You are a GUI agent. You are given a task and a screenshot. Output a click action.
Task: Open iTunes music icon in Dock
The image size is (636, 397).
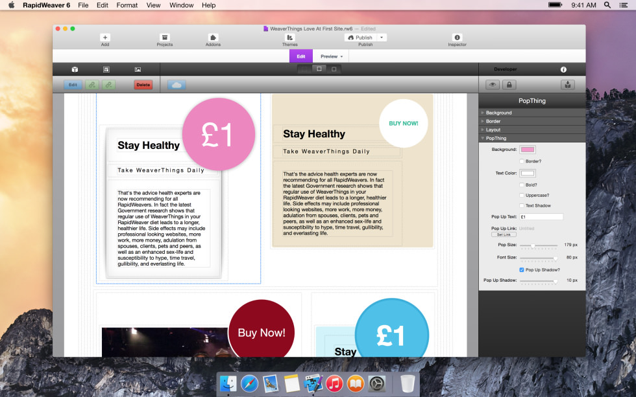[334, 383]
